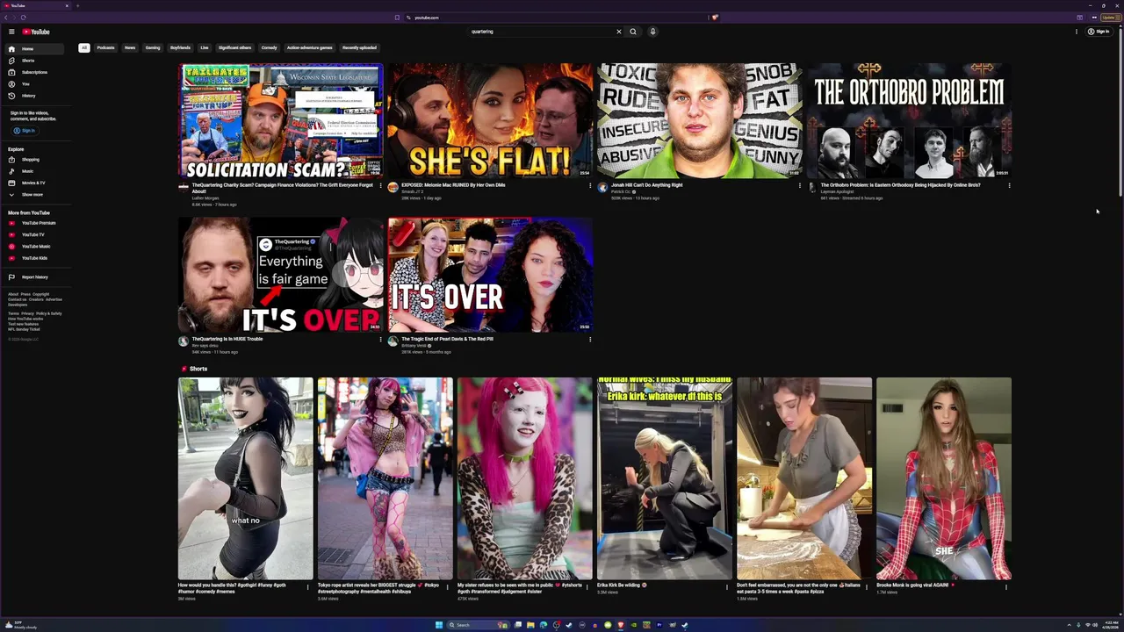The height and width of the screenshot is (632, 1124).
Task: Open Shorts in the sidebar
Action: 33,61
